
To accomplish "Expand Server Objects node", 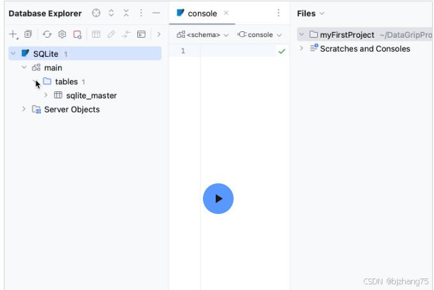I will [24, 109].
